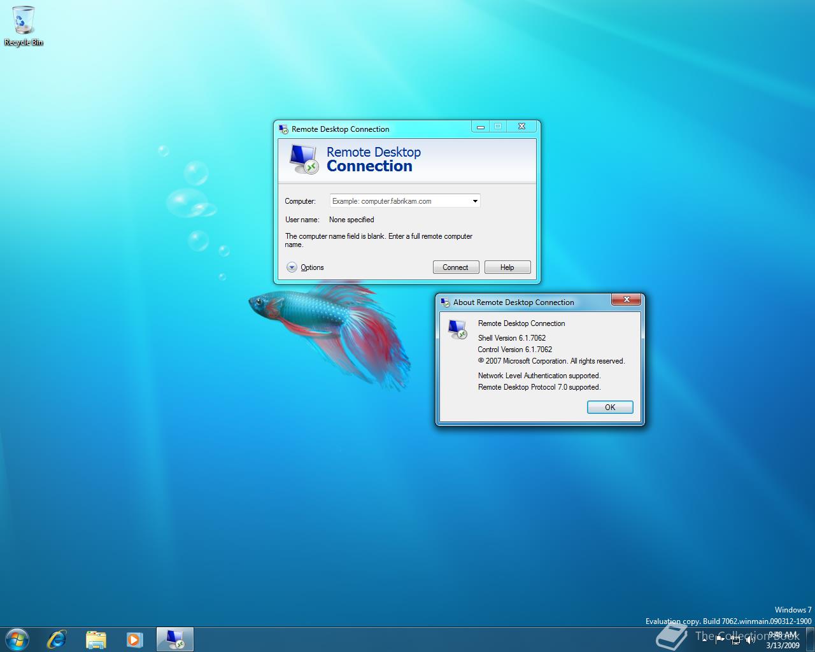
Task: Click 'Remote Desktop Protocol 7.0 supported.' text
Action: click(539, 387)
